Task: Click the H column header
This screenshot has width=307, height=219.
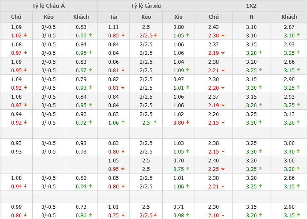Action: click(251, 17)
